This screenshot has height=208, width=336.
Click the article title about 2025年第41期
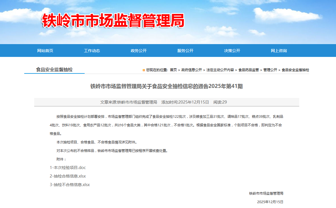[166, 86]
